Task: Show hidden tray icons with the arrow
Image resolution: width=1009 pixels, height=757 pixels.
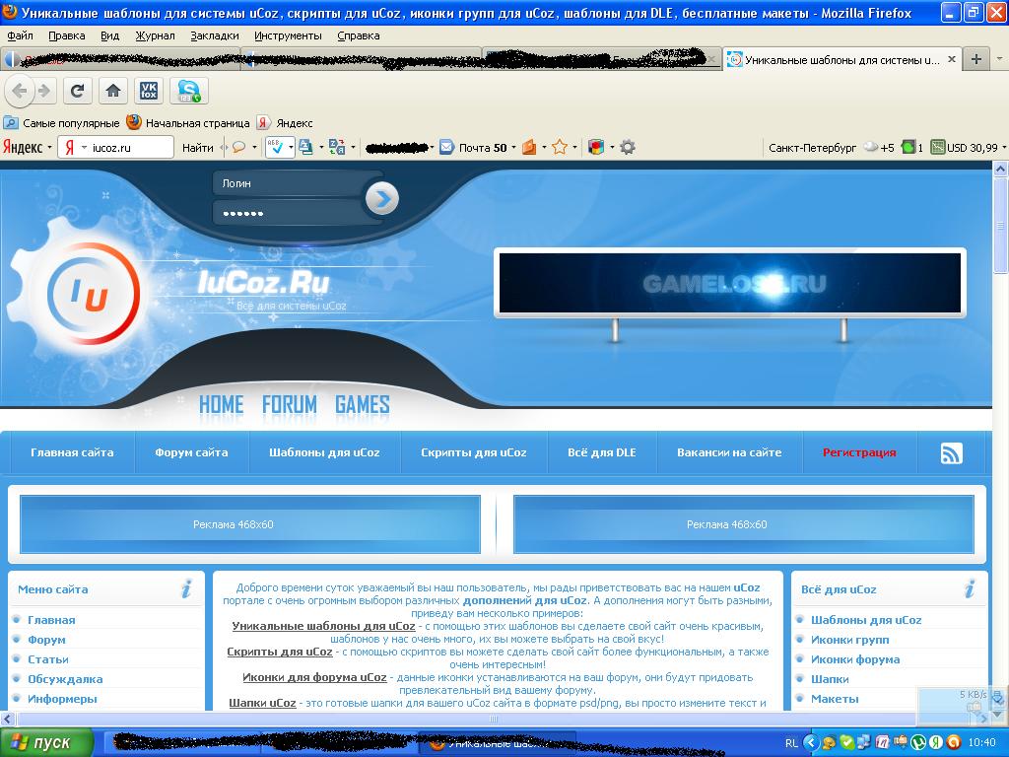Action: tap(811, 743)
